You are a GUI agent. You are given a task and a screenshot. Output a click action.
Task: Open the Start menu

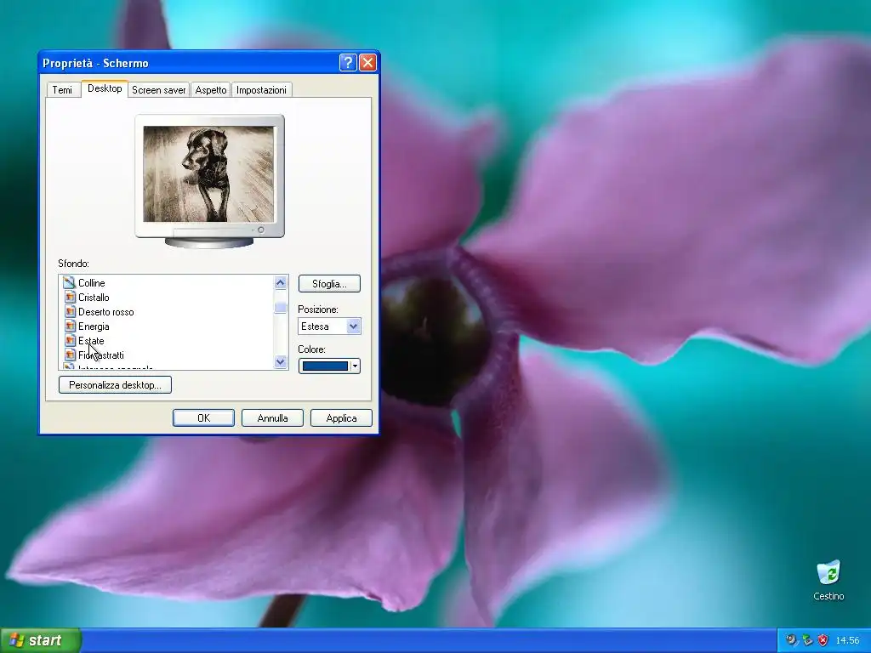(x=41, y=640)
